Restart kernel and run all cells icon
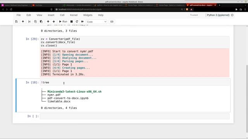 point(83,22)
